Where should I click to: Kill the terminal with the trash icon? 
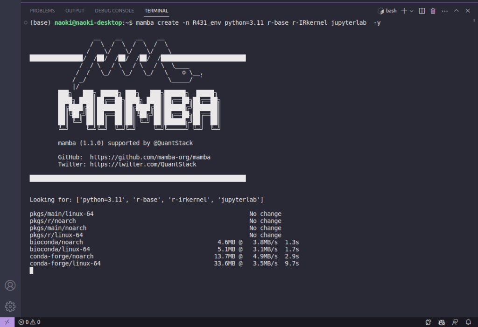433,11
